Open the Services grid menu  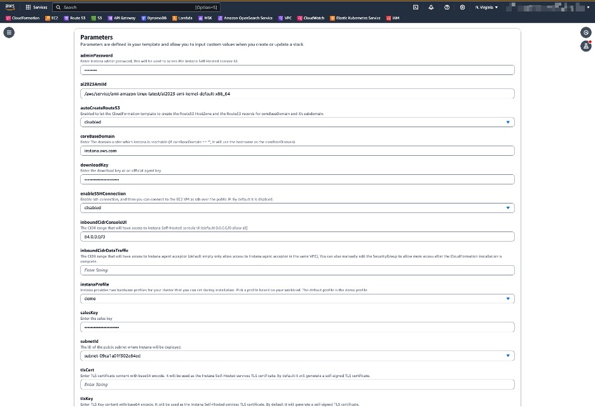click(x=36, y=7)
